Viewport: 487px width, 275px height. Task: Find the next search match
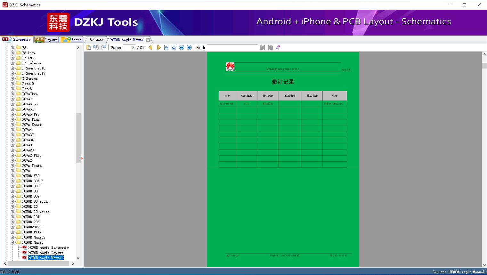[x=270, y=47]
